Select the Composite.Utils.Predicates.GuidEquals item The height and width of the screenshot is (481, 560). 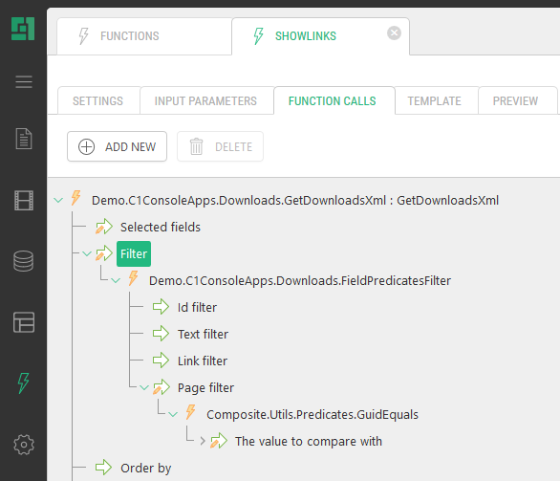point(312,414)
